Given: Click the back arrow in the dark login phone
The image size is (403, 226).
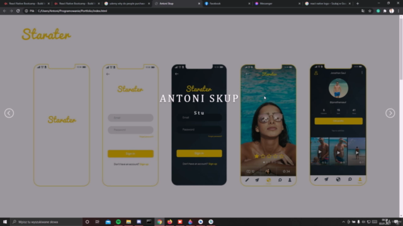Looking at the screenshot, I should [x=176, y=74].
